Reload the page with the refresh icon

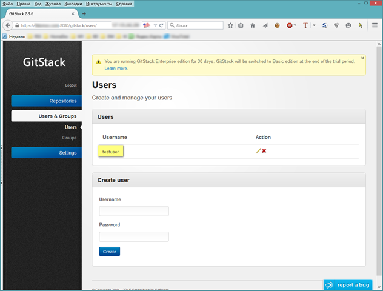[x=161, y=25]
